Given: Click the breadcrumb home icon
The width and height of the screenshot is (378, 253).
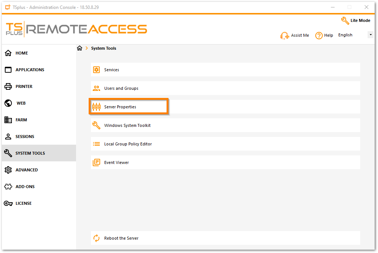Looking at the screenshot, I should 79,48.
